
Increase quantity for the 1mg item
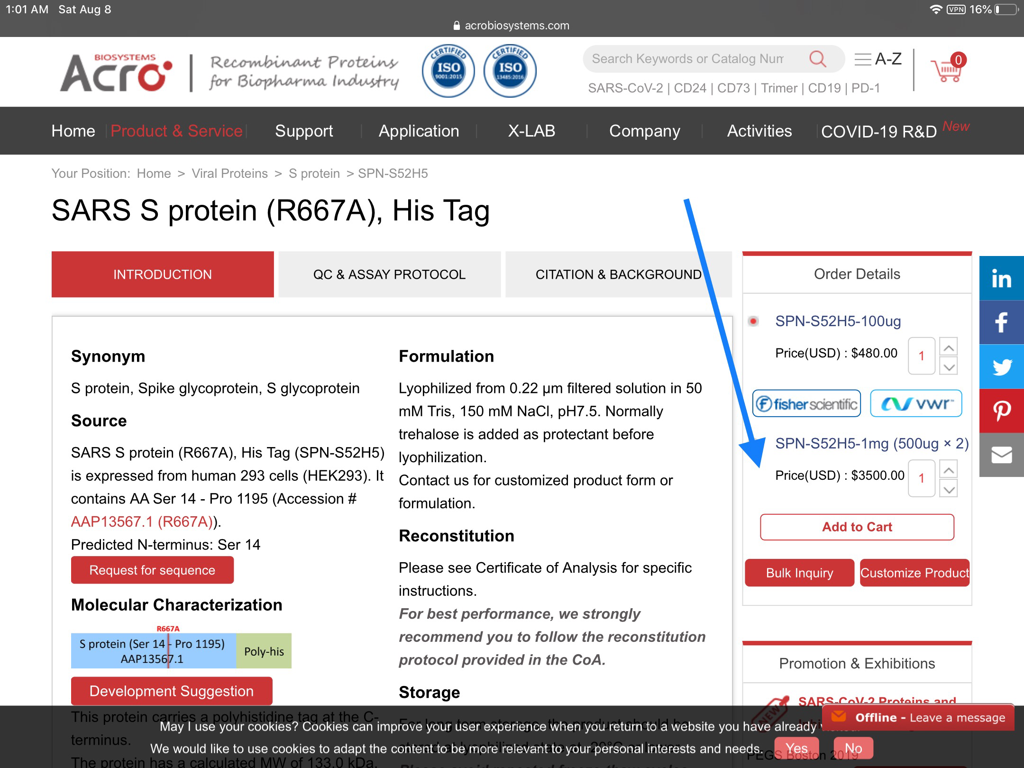pos(948,469)
